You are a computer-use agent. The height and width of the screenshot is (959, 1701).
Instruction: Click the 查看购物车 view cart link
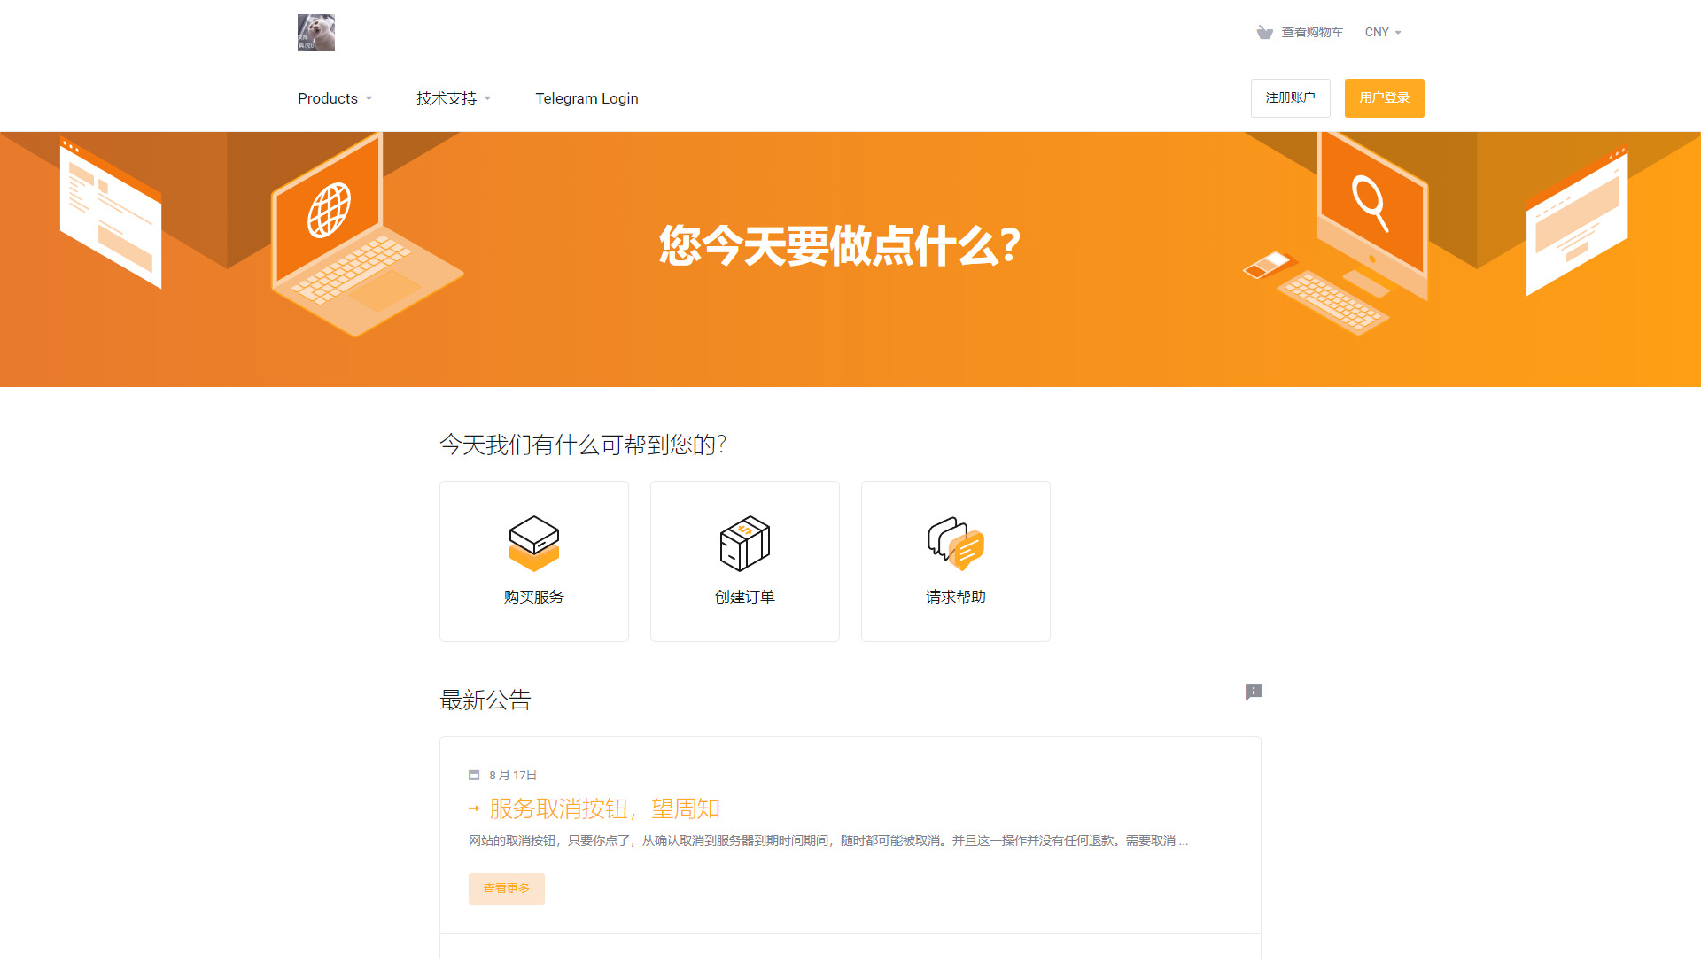1312,33
